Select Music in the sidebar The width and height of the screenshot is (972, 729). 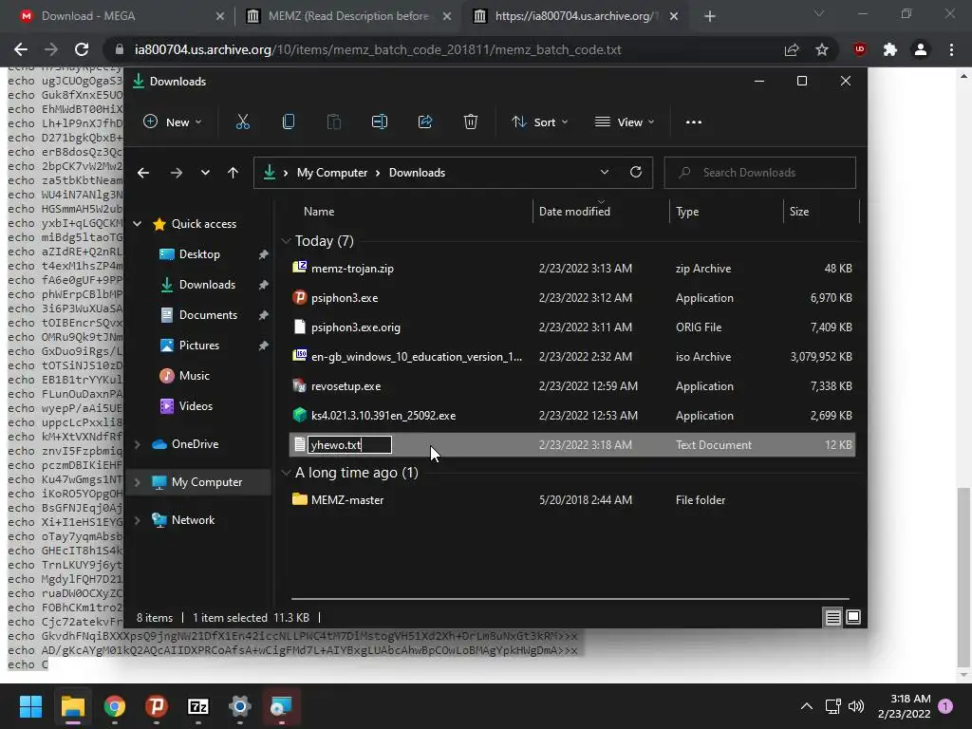click(x=194, y=376)
